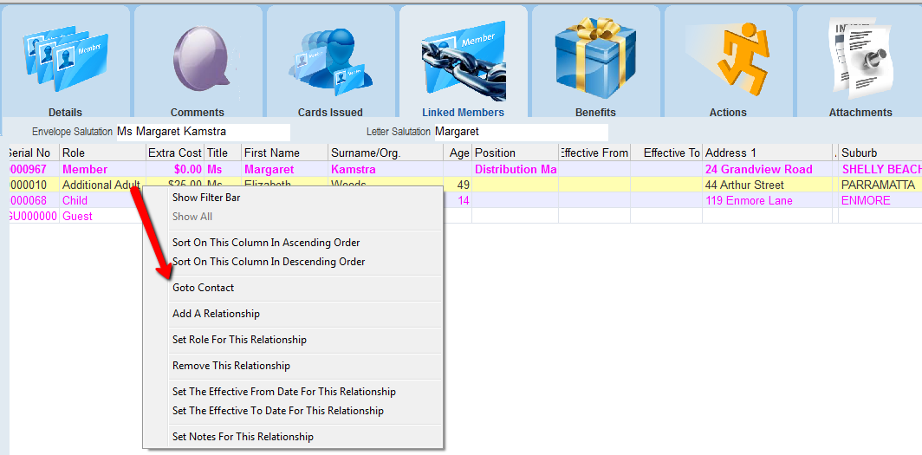Switch to the Actions tab label

[x=728, y=113]
